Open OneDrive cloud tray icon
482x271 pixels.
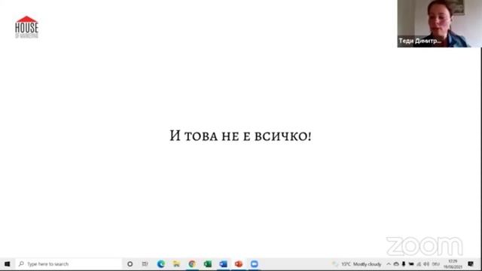[396, 264]
